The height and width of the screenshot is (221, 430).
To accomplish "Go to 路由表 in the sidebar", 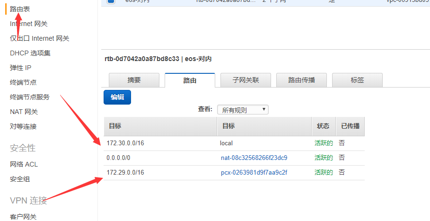I will (20, 9).
